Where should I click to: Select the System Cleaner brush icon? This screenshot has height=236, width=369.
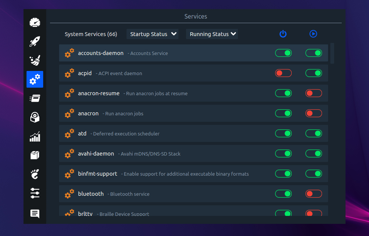point(34,60)
